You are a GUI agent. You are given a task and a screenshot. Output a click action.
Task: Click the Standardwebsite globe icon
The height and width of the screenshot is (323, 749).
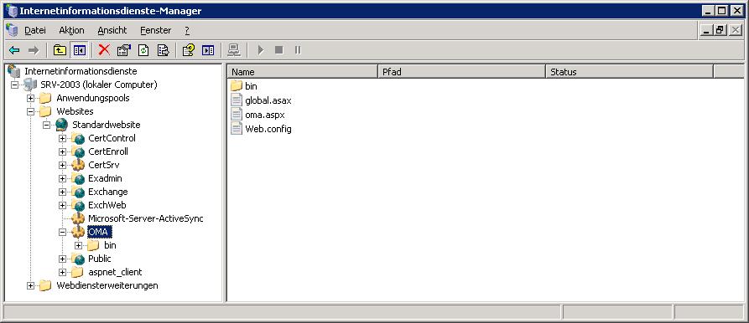pyautogui.click(x=61, y=125)
